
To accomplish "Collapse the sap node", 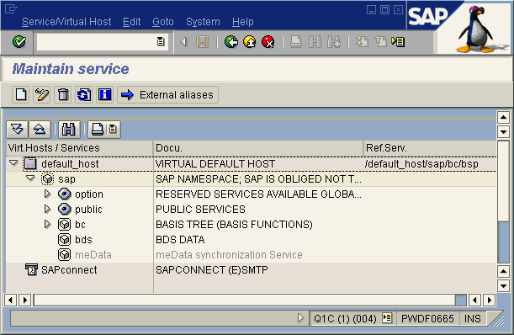I will [30, 178].
